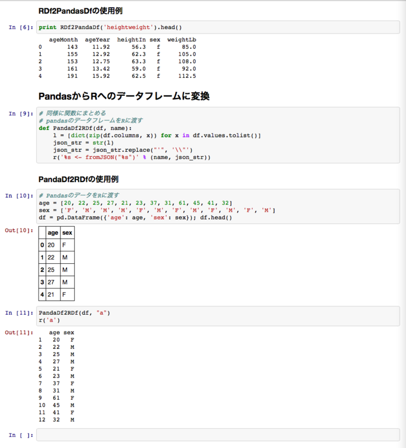Click the comment '# 同様に関数にまとめる'

(73, 113)
